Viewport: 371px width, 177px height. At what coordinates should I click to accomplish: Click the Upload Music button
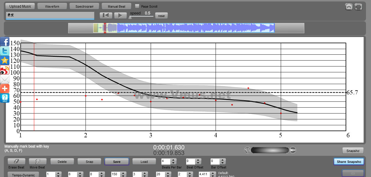pyautogui.click(x=20, y=6)
